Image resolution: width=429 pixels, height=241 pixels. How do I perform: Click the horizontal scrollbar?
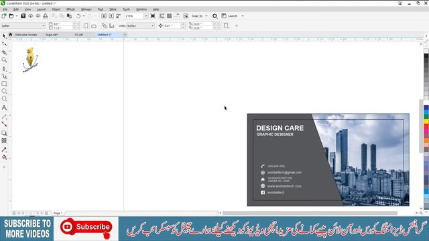pyautogui.click(x=310, y=213)
